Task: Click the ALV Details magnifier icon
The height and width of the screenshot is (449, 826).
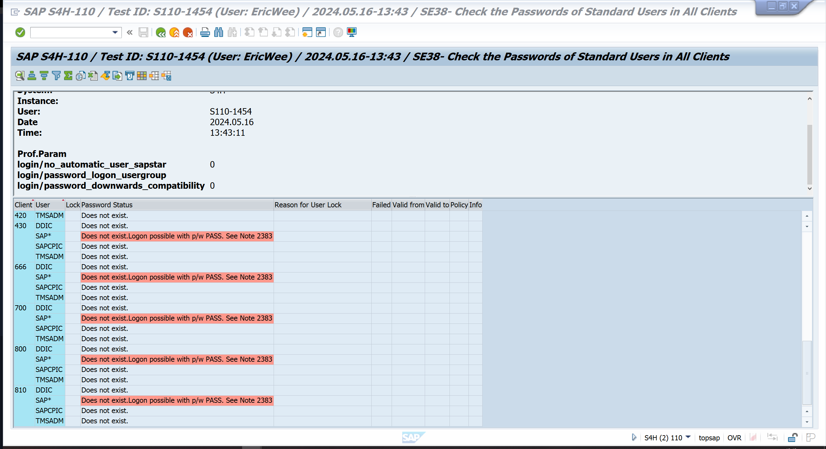Action: point(20,76)
